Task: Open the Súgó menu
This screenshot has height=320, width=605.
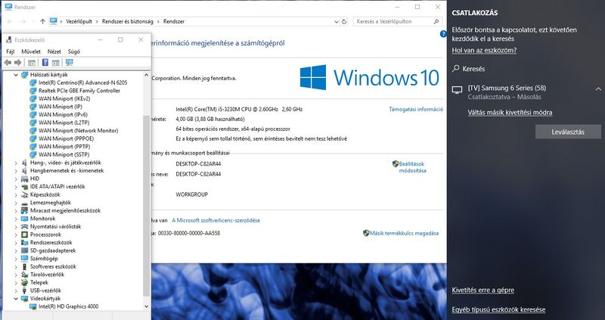Action: tap(74, 51)
